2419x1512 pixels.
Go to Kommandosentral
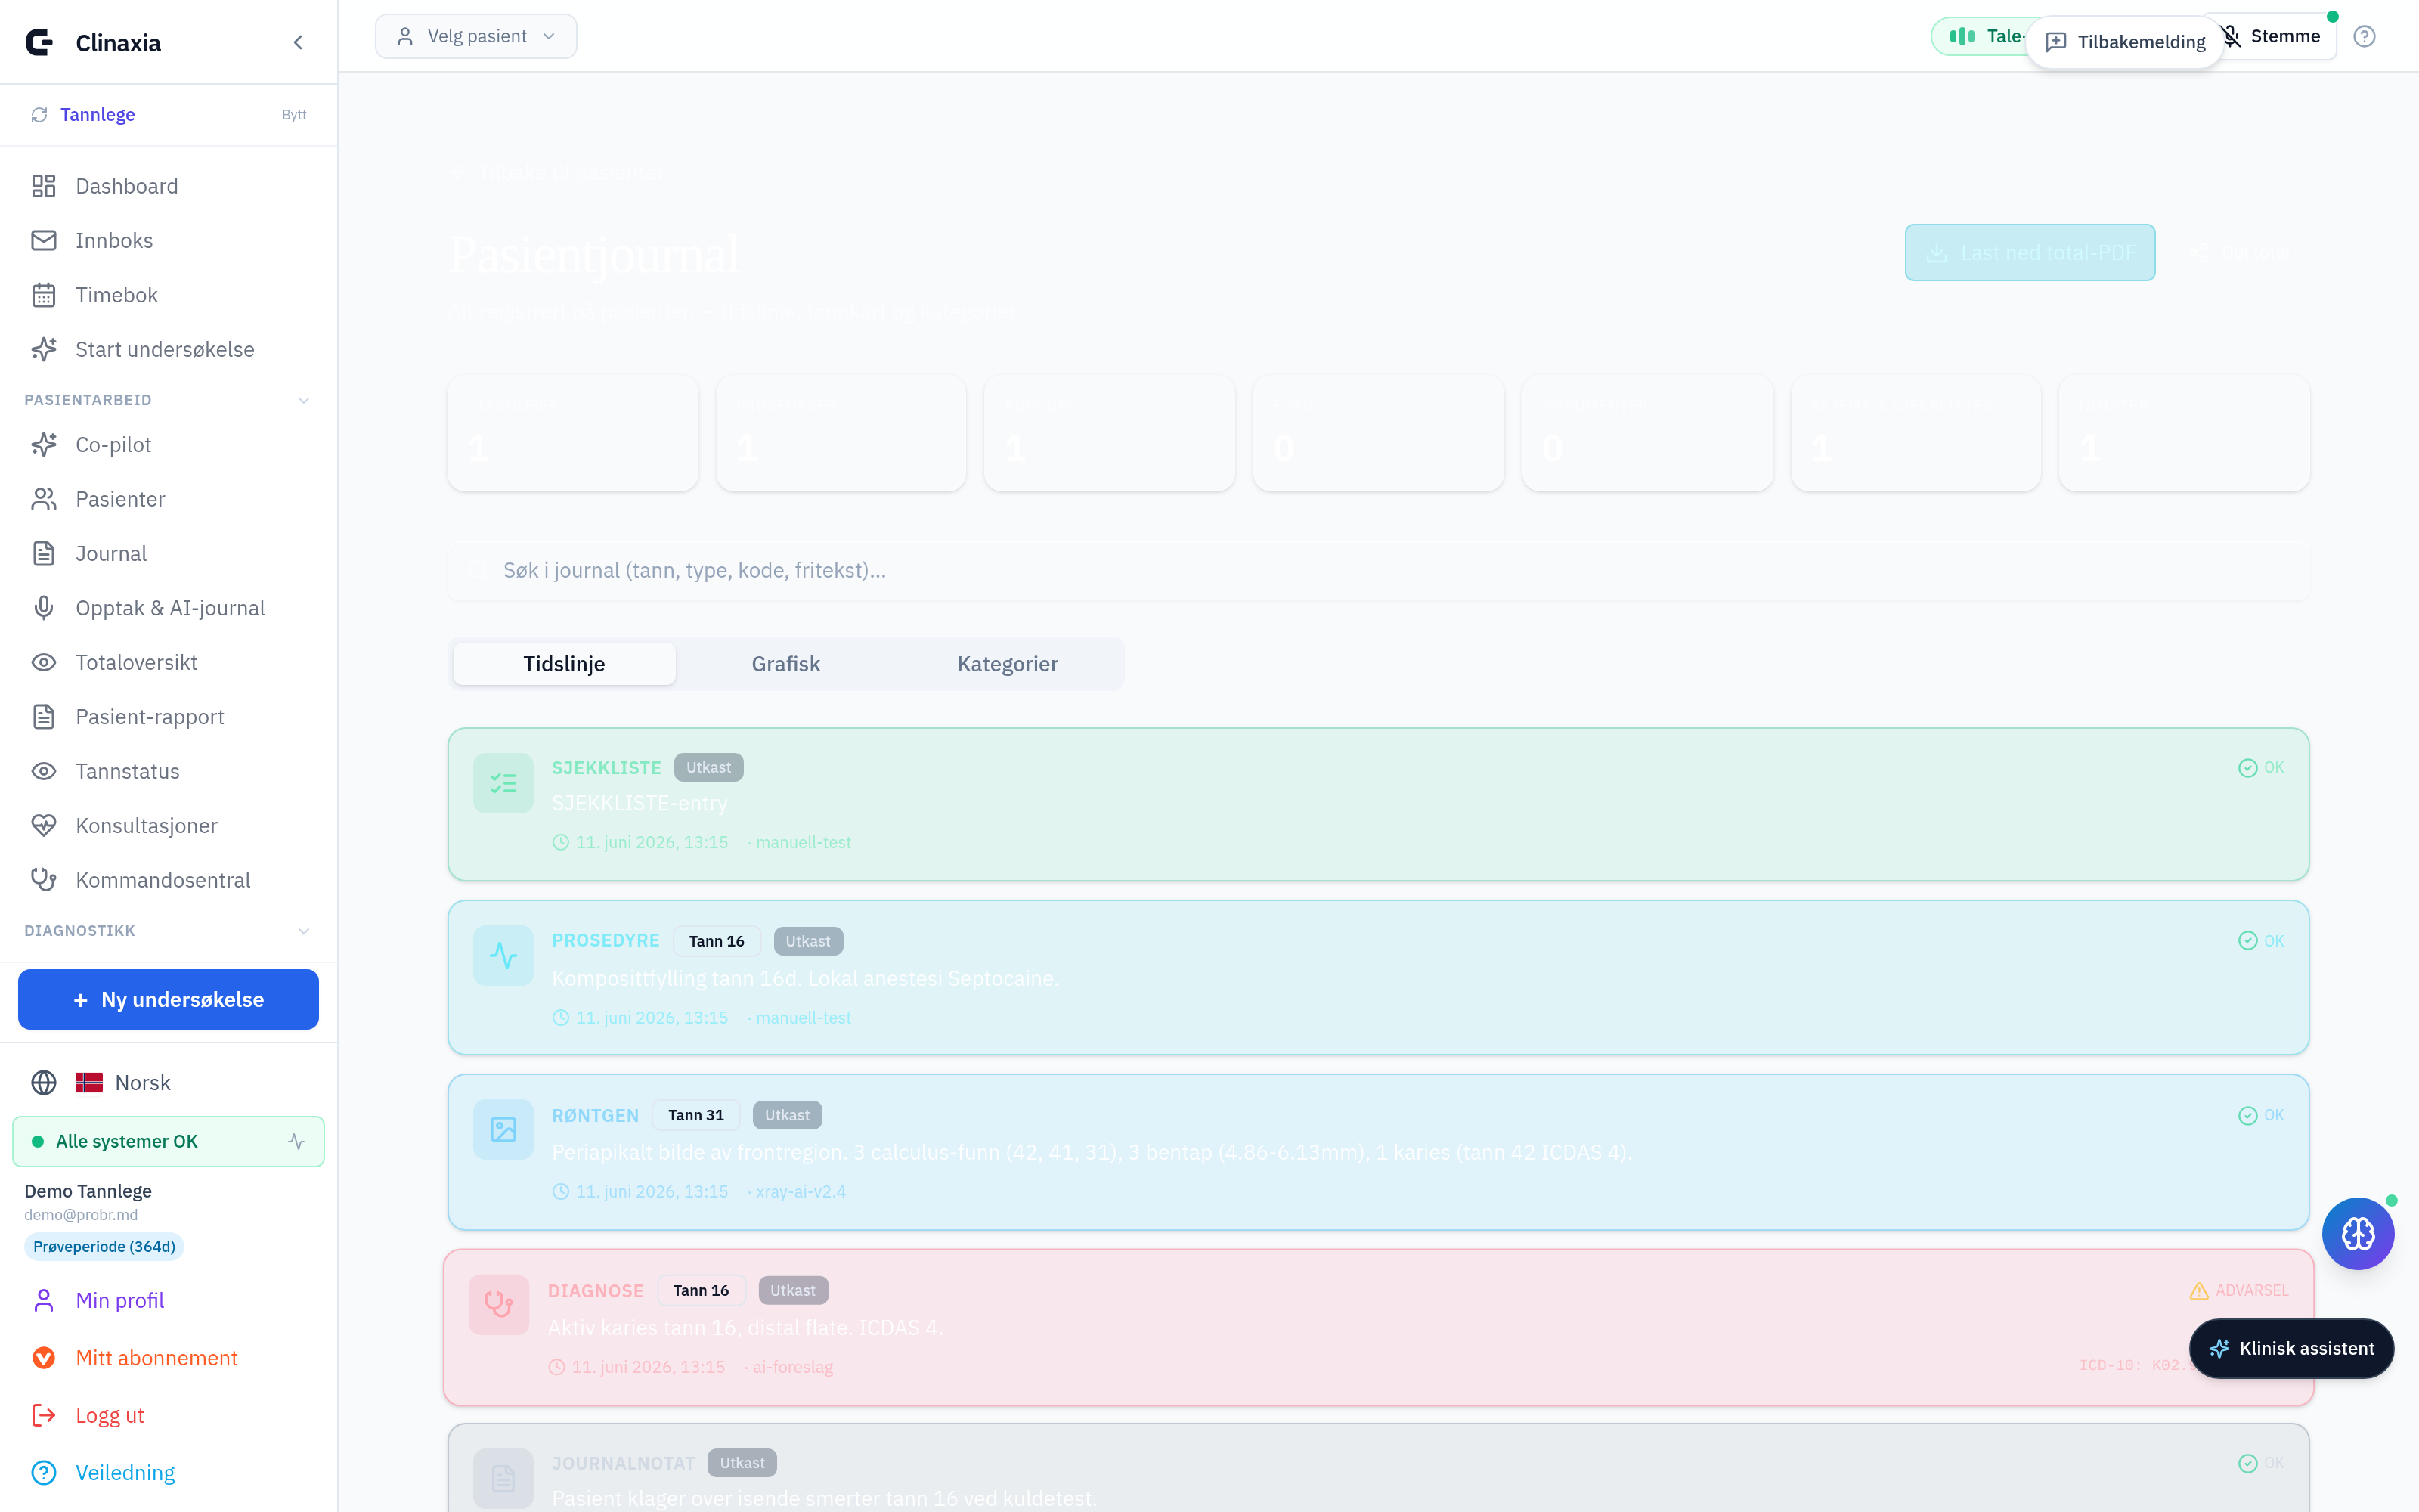tap(168, 880)
